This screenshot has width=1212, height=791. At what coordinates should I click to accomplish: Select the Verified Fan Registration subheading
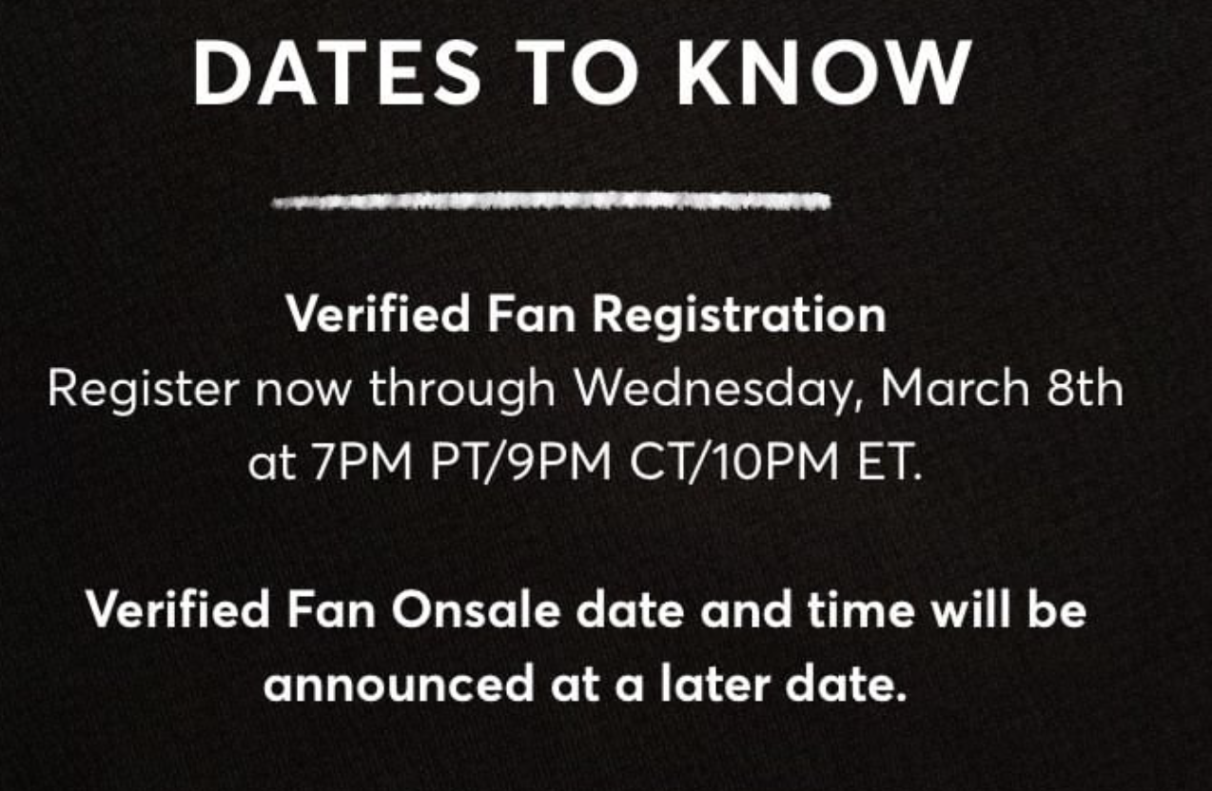586,316
